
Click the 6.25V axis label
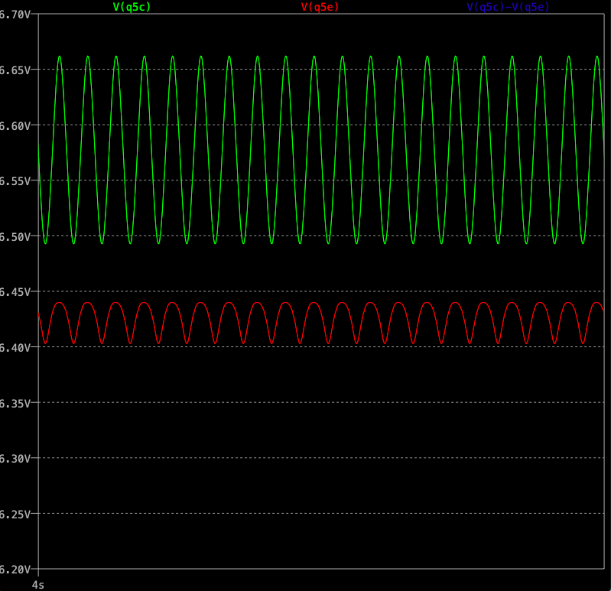pos(15,515)
